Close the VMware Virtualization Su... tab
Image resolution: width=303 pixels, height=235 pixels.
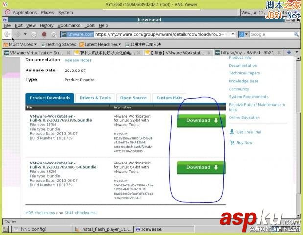tap(68, 53)
